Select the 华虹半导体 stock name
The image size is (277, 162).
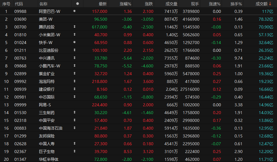pos(49,159)
